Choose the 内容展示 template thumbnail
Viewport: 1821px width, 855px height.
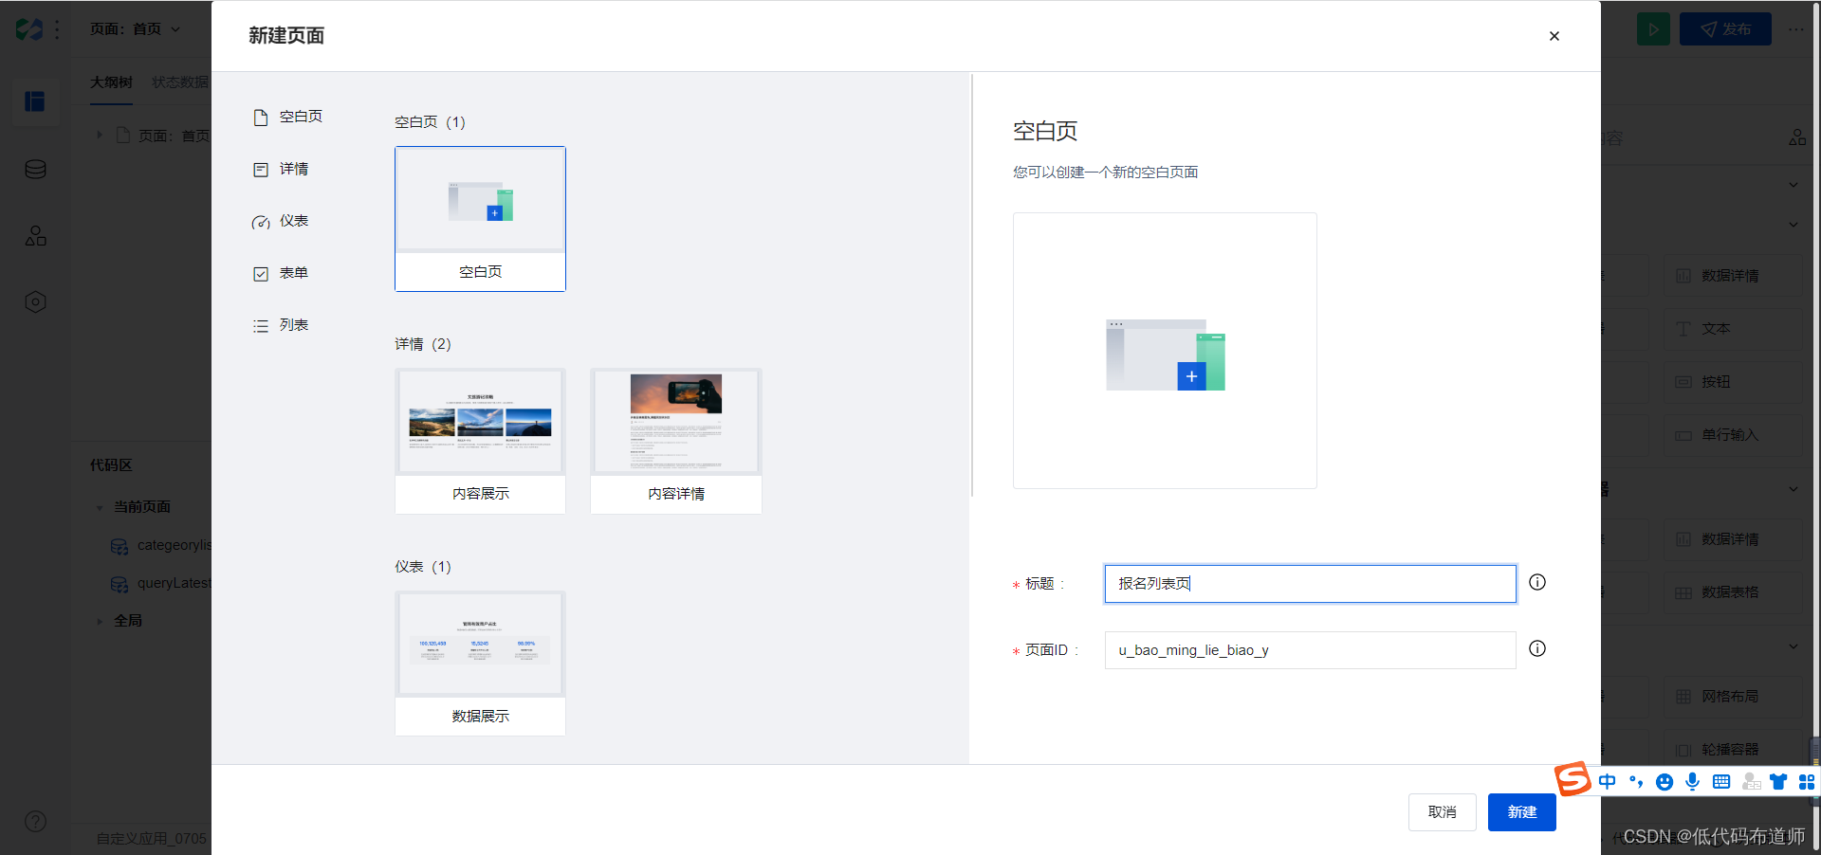tap(480, 441)
